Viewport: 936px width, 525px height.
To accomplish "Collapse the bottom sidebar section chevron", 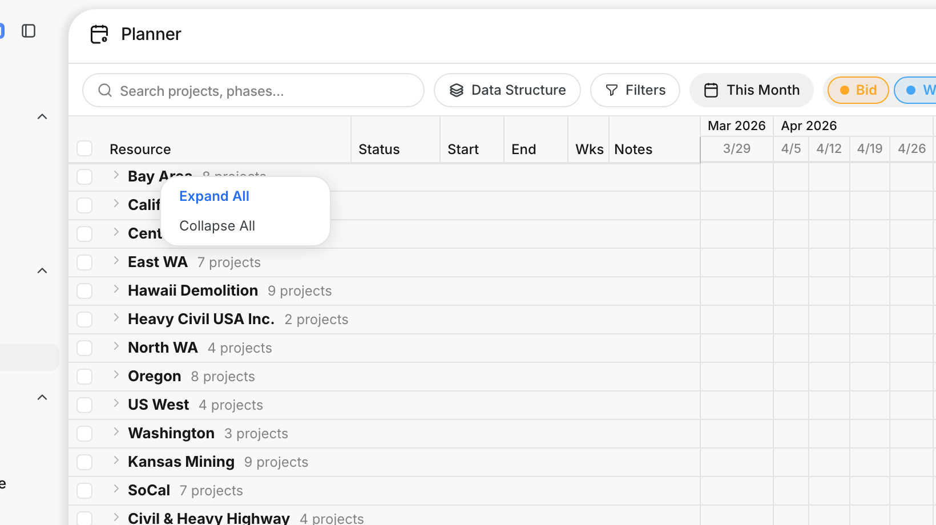I will pyautogui.click(x=42, y=398).
